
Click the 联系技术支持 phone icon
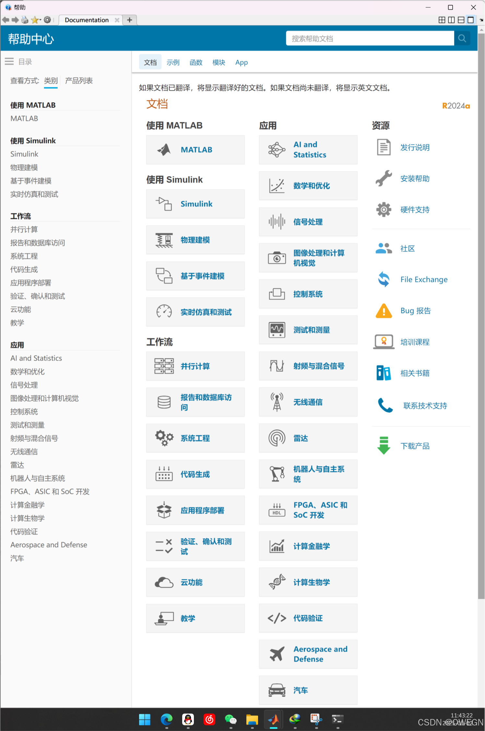pos(385,405)
